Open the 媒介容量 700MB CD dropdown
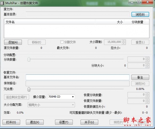Screen dimensions: 155x129 [61, 97]
